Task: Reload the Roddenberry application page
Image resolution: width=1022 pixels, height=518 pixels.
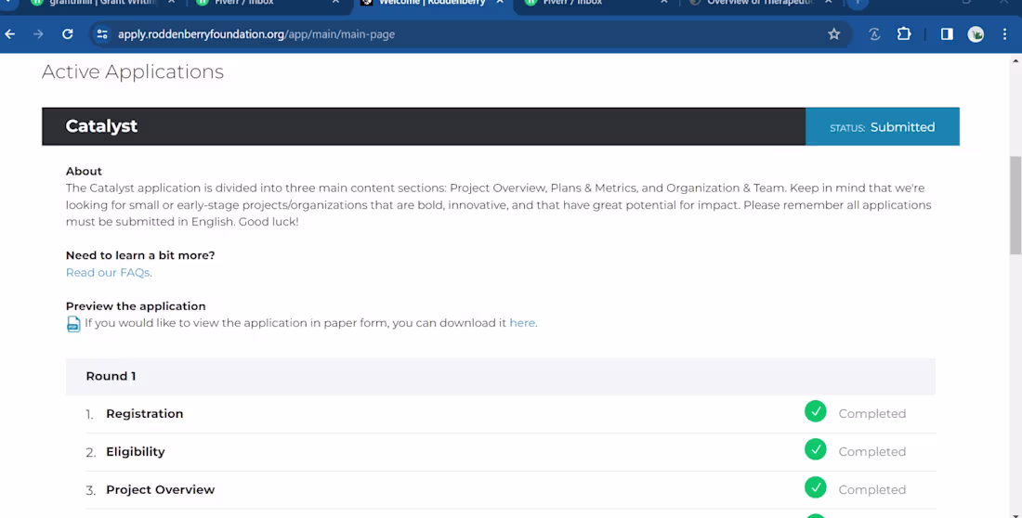Action: 67,33
